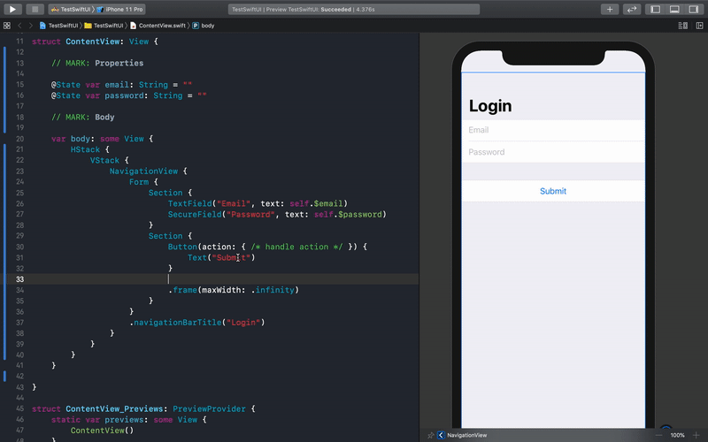The width and height of the screenshot is (708, 442).
Task: Open the related items grid icon
Action: coord(7,26)
